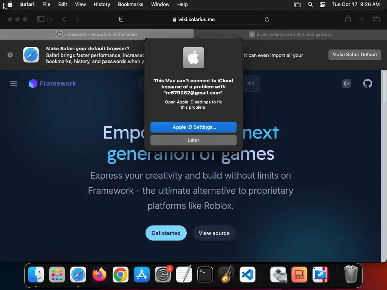The height and width of the screenshot is (290, 387).
Task: Open the Apple menu
Action: pos(10,4)
